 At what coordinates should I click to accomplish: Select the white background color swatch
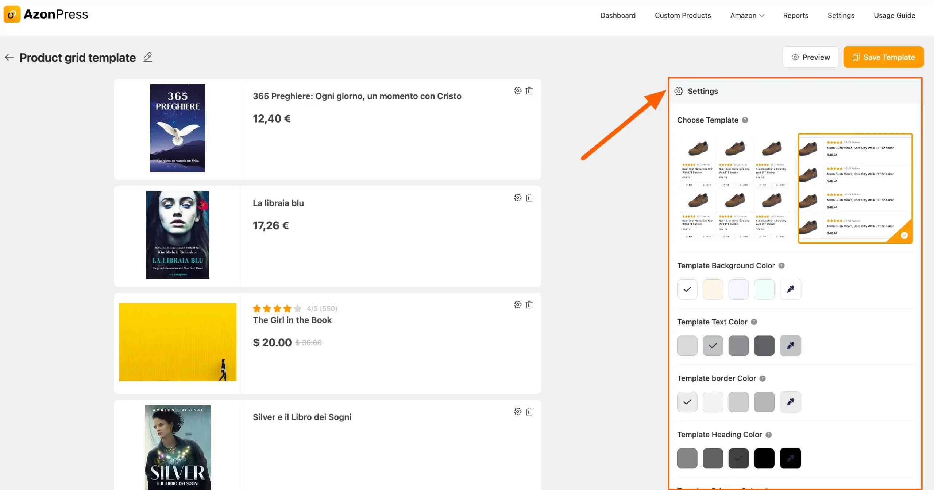[687, 289]
